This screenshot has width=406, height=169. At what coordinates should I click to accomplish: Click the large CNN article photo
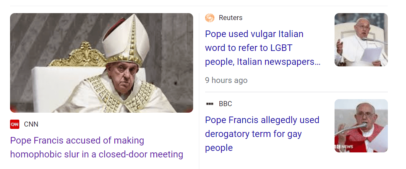tap(101, 63)
